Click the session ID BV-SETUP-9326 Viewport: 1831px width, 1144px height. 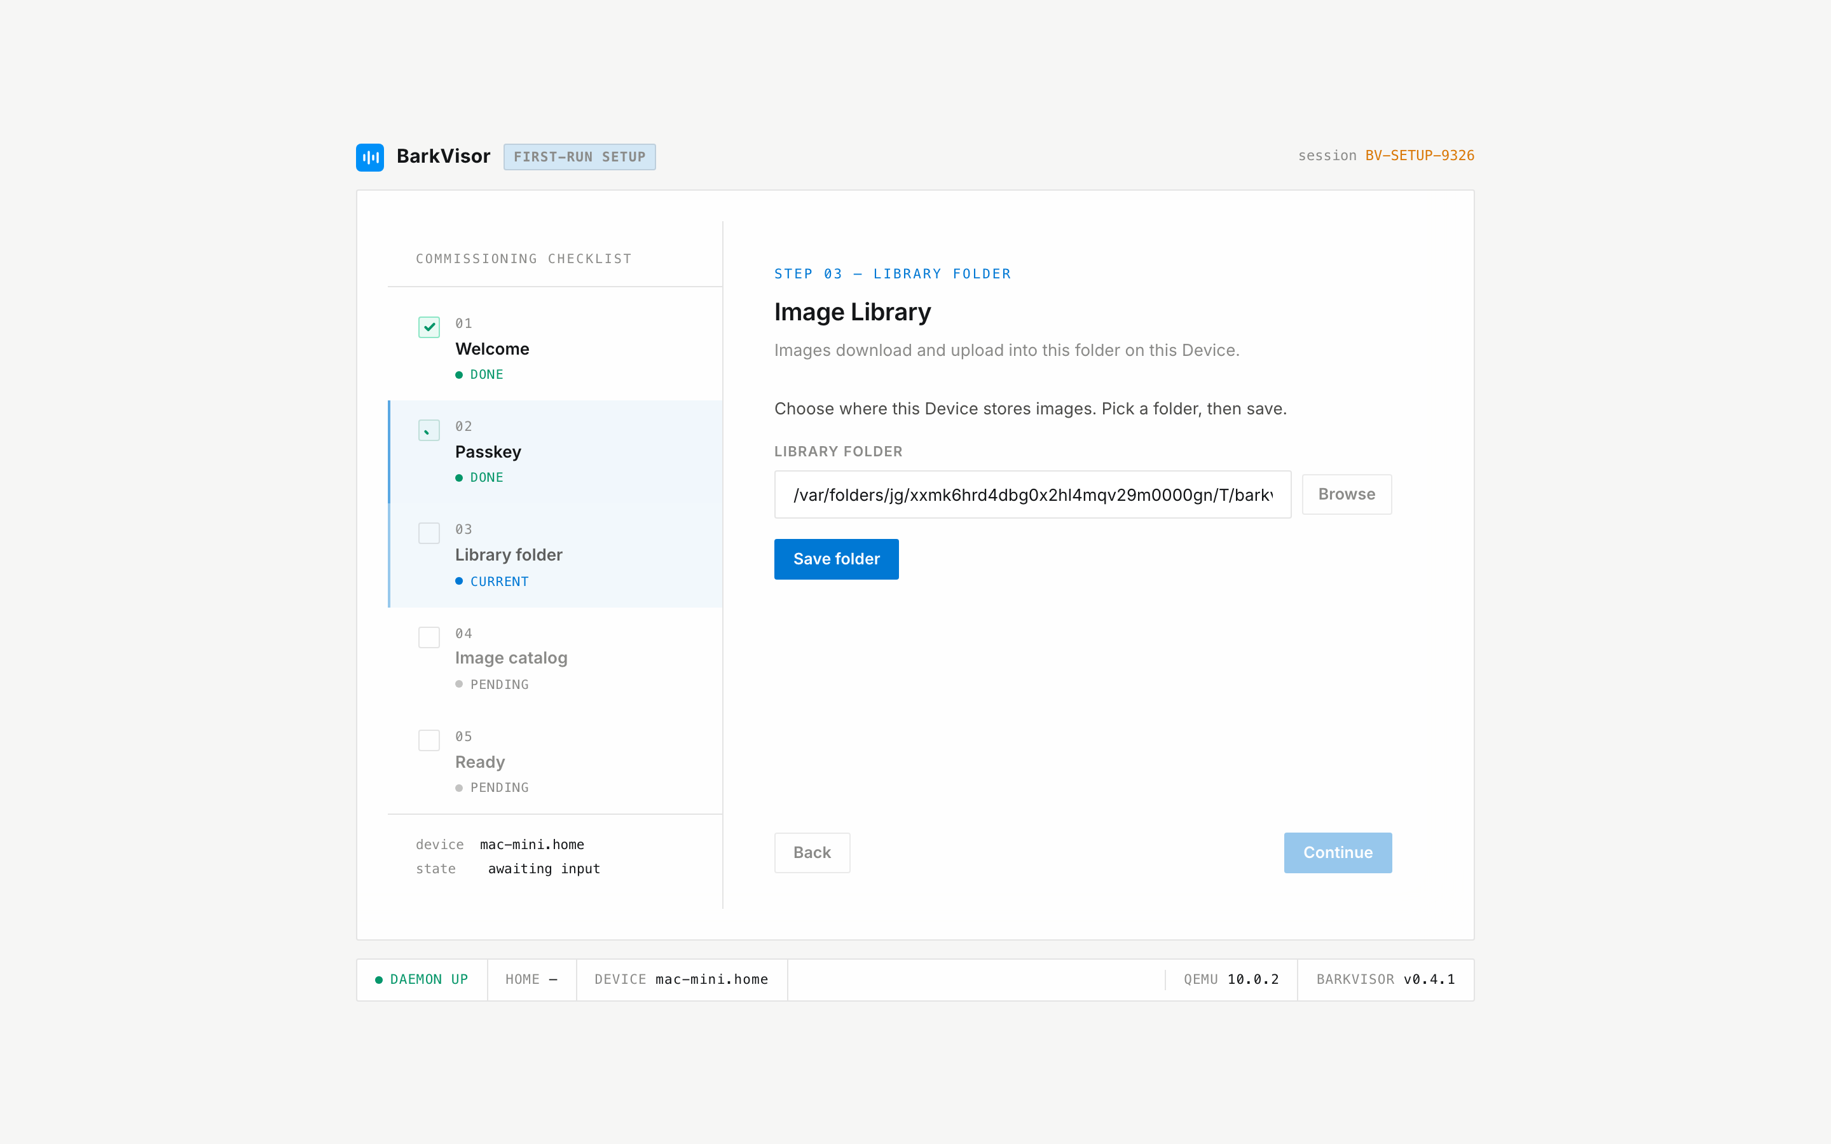click(1420, 156)
